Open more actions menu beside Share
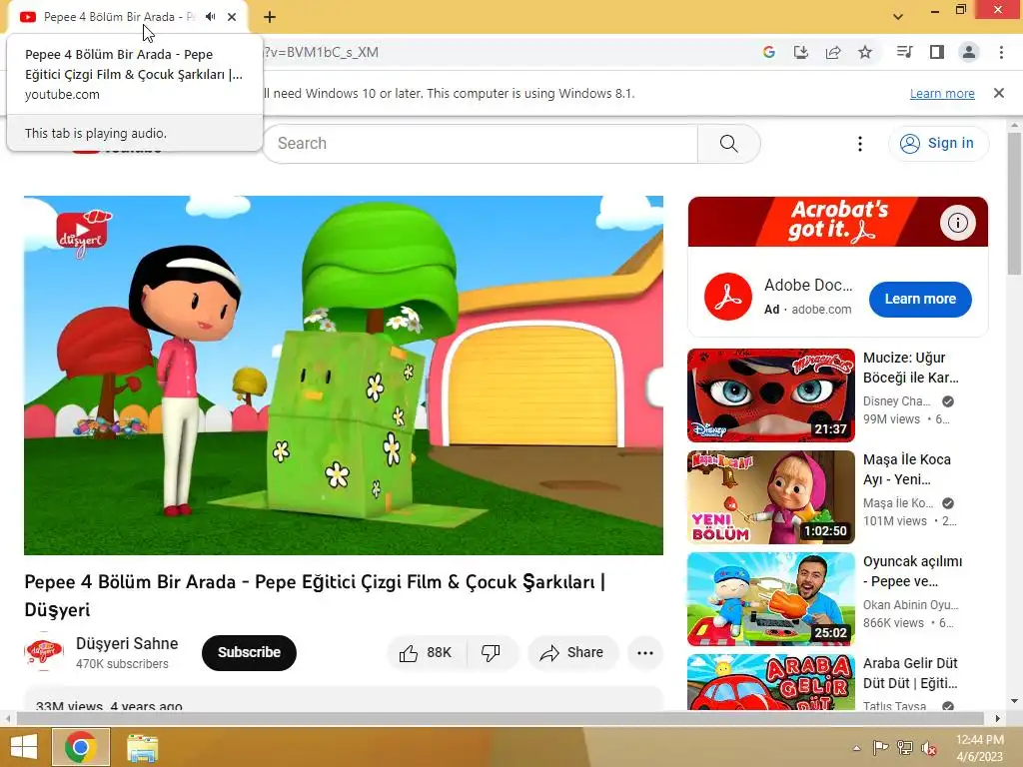The height and width of the screenshot is (767, 1023). pos(645,653)
